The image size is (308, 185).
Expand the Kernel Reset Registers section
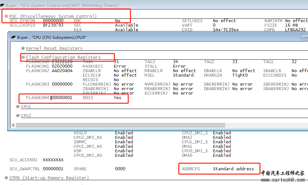(x=23, y=48)
